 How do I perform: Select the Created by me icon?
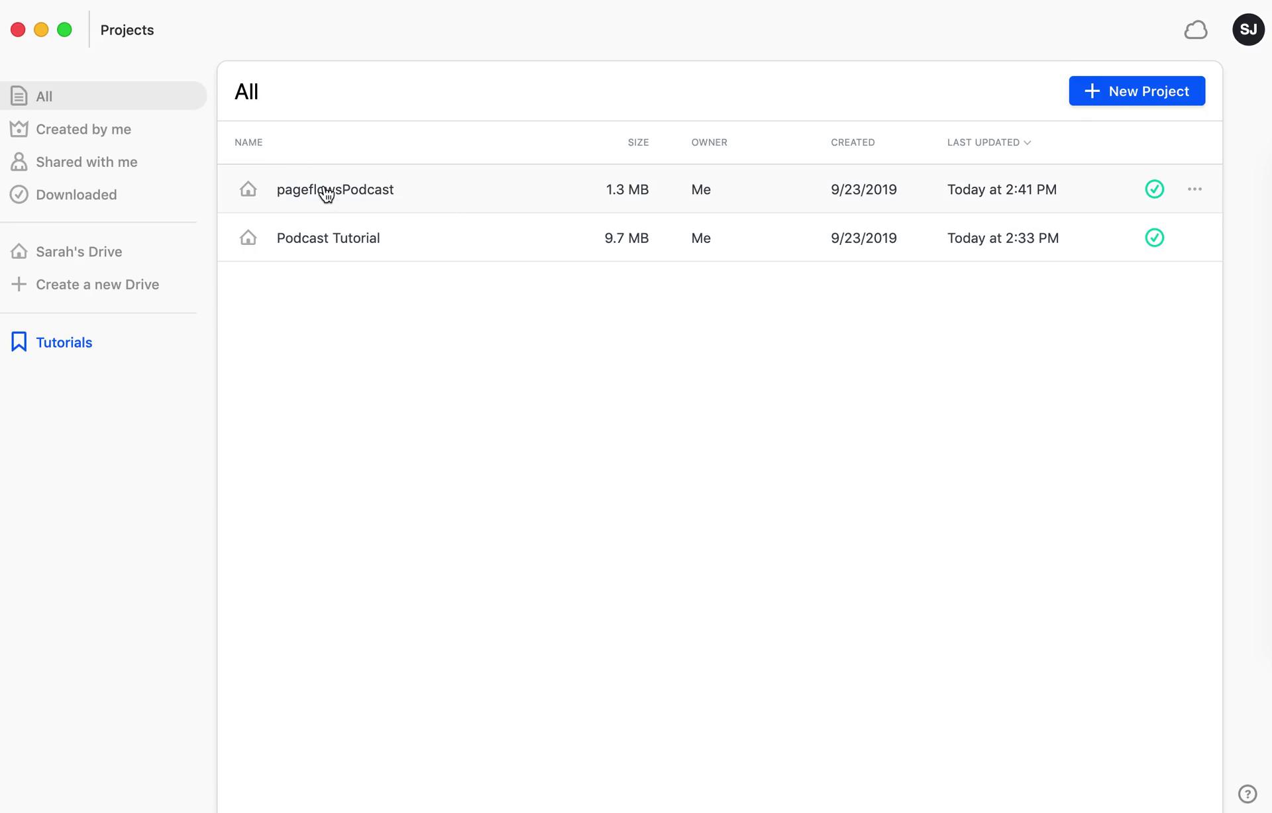coord(19,128)
